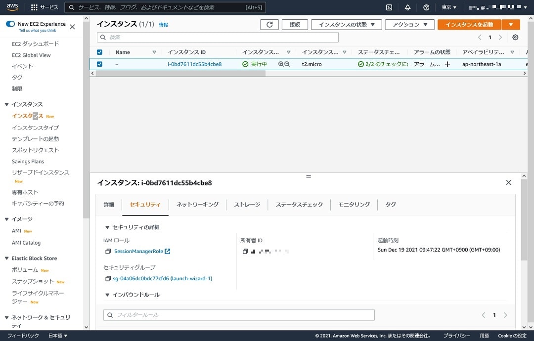This screenshot has width=534, height=341.
Task: Open the フィードバック footer link
Action: pos(23,336)
